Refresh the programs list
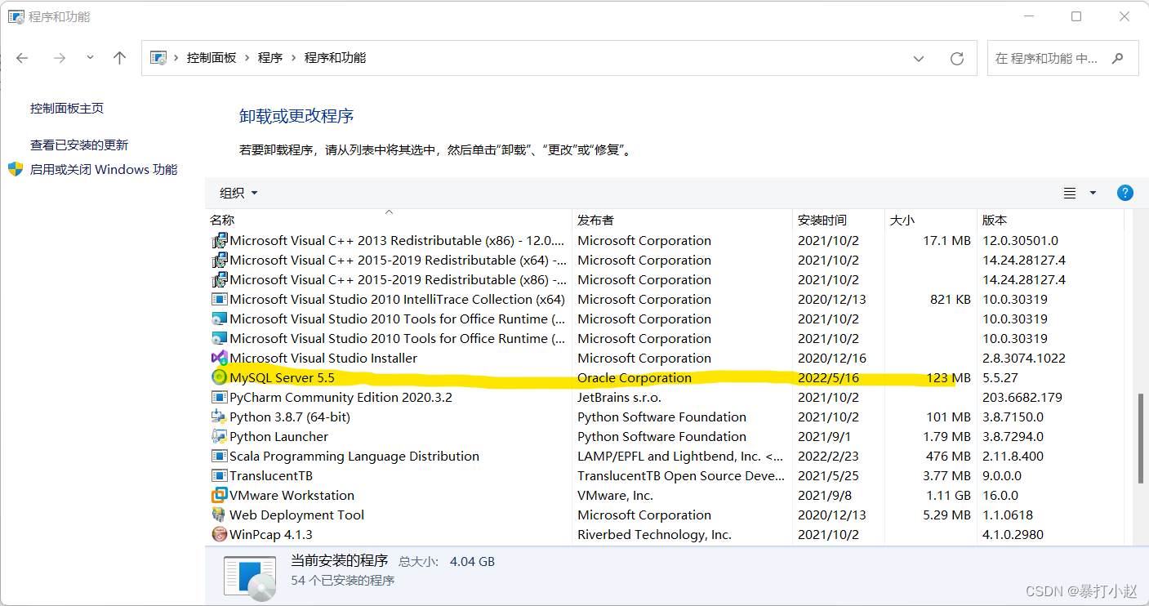Image resolution: width=1149 pixels, height=606 pixels. (x=957, y=59)
